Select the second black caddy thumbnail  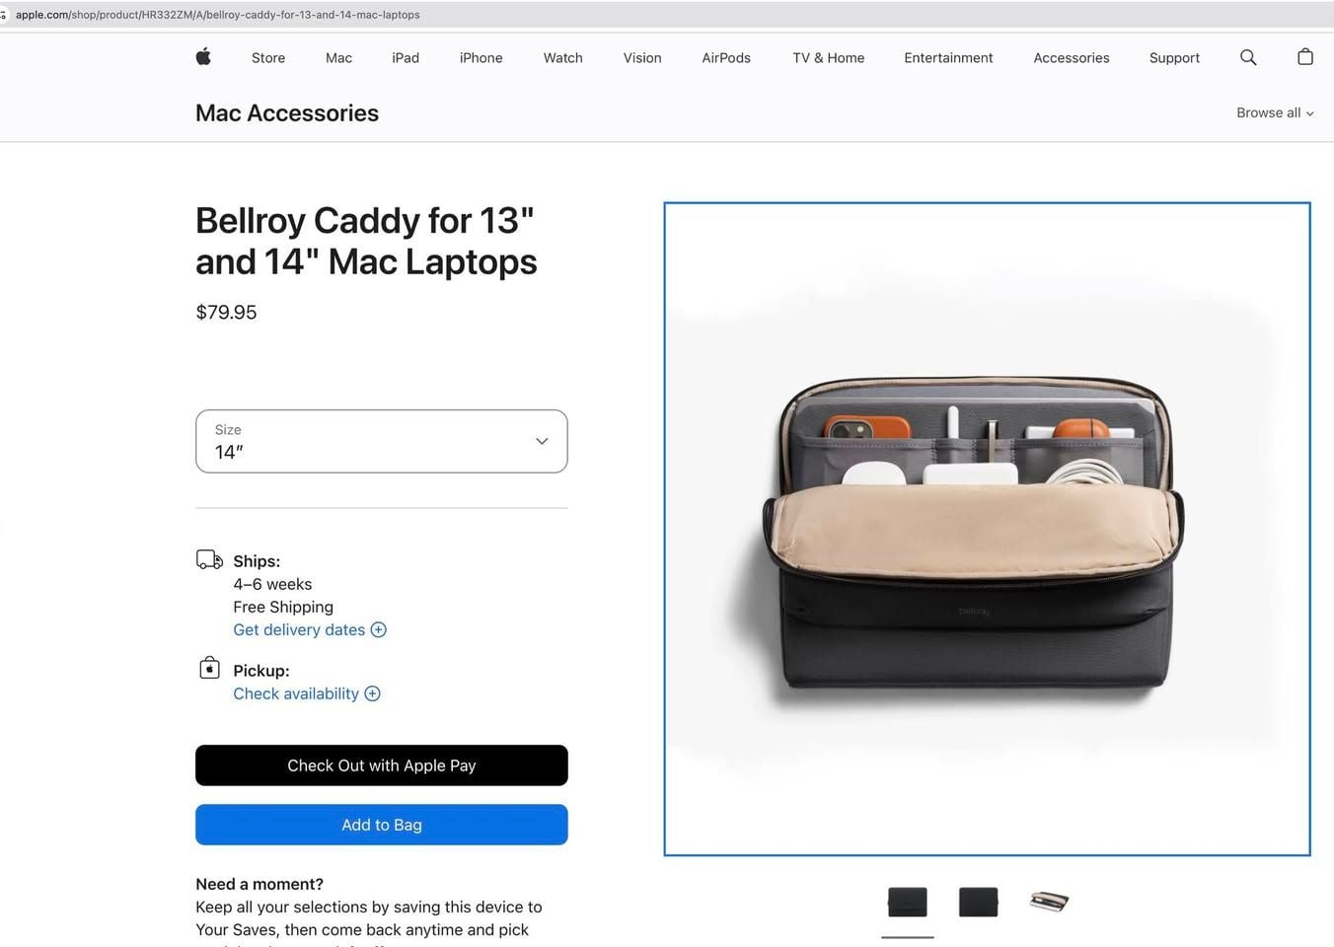[978, 902]
